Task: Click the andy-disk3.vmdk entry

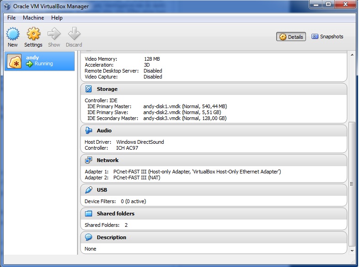Action: click(185, 118)
